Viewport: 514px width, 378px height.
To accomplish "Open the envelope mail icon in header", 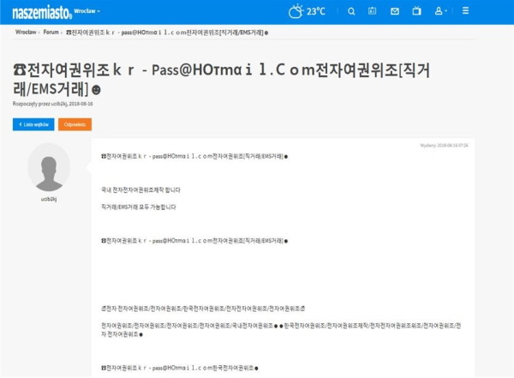I will coord(395,11).
